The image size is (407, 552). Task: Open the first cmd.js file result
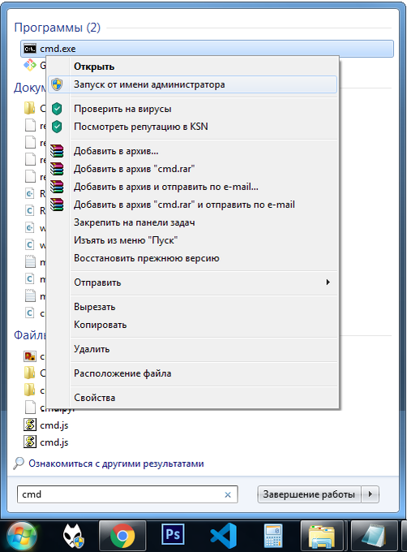pos(54,425)
